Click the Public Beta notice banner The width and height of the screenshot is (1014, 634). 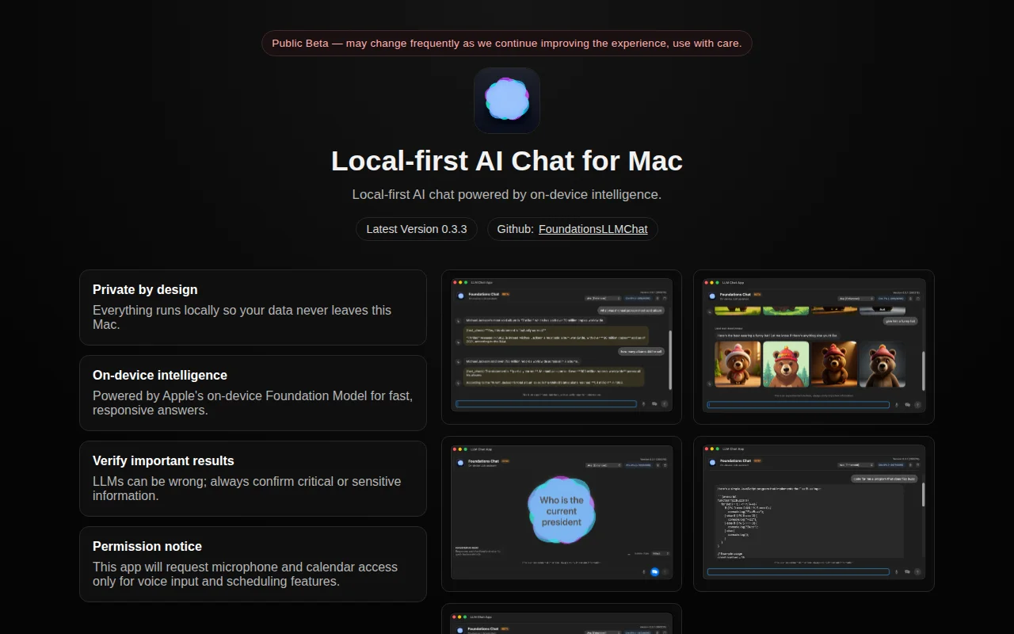(x=507, y=44)
